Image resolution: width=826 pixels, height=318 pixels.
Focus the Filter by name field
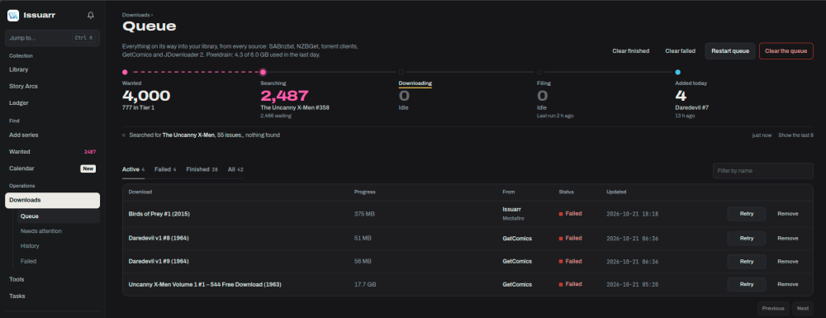coord(762,171)
